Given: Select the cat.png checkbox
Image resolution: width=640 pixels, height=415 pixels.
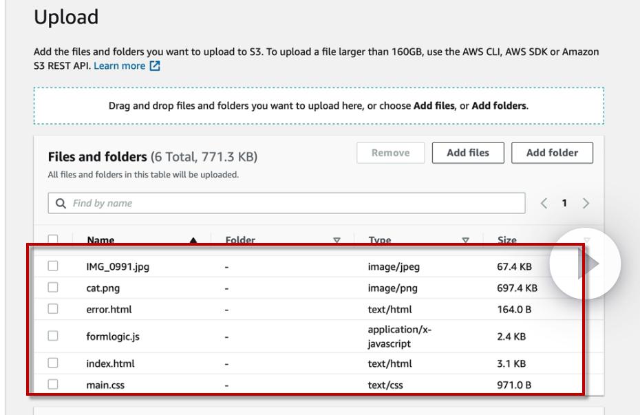Looking at the screenshot, I should coord(53,288).
